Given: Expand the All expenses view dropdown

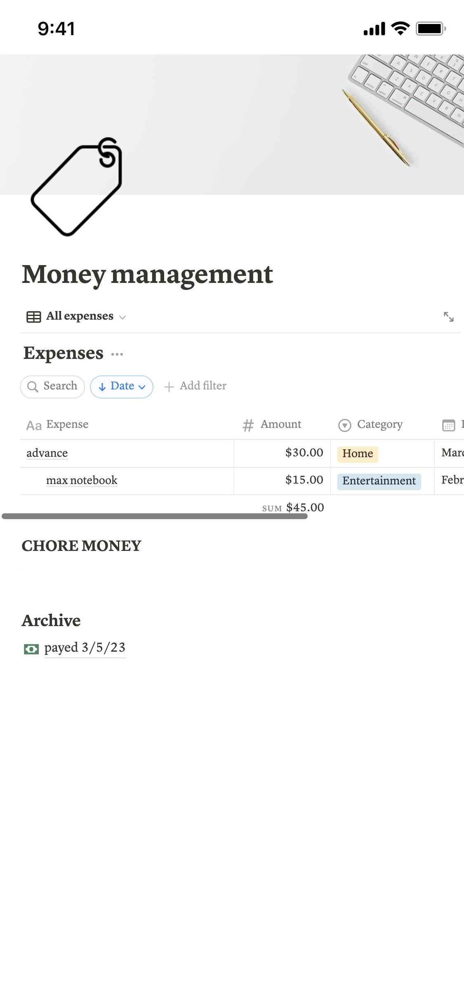Looking at the screenshot, I should (122, 317).
